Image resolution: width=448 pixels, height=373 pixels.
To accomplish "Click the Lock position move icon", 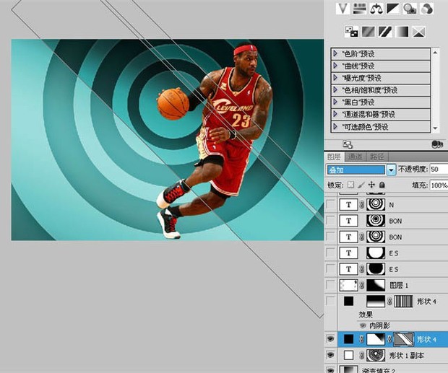I will [x=371, y=185].
